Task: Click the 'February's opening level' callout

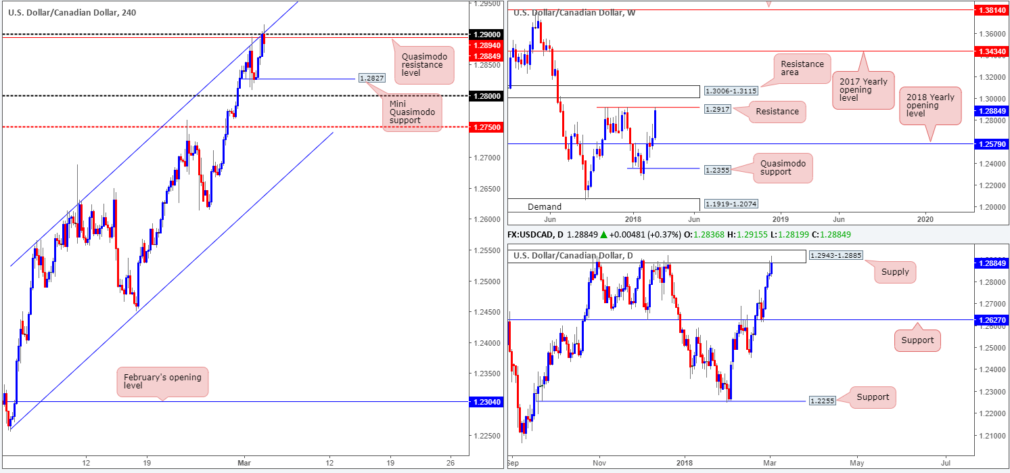Action: (162, 382)
